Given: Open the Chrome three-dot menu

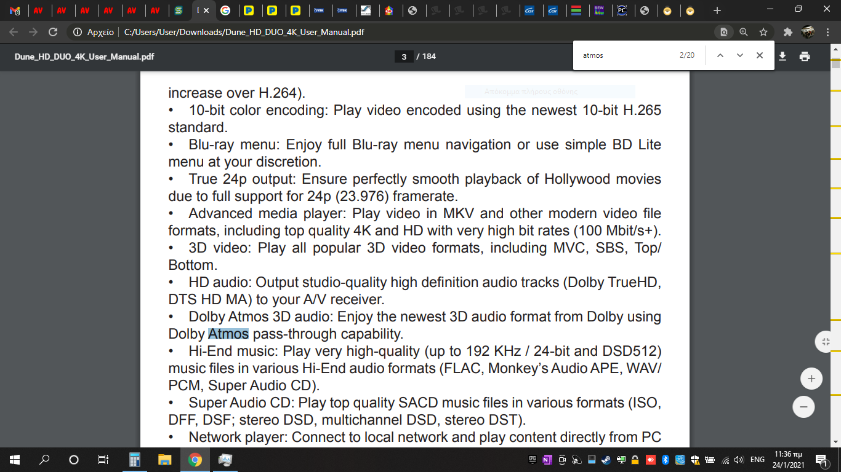Looking at the screenshot, I should pos(828,32).
